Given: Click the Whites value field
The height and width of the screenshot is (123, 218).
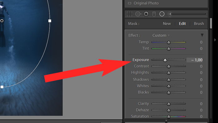Looking at the screenshot, I should coord(201,86).
